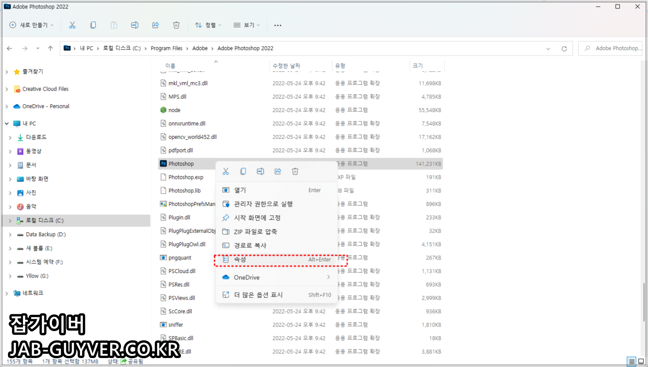Click the Rename icon in the context menu
The height and width of the screenshot is (367, 648).
point(260,171)
